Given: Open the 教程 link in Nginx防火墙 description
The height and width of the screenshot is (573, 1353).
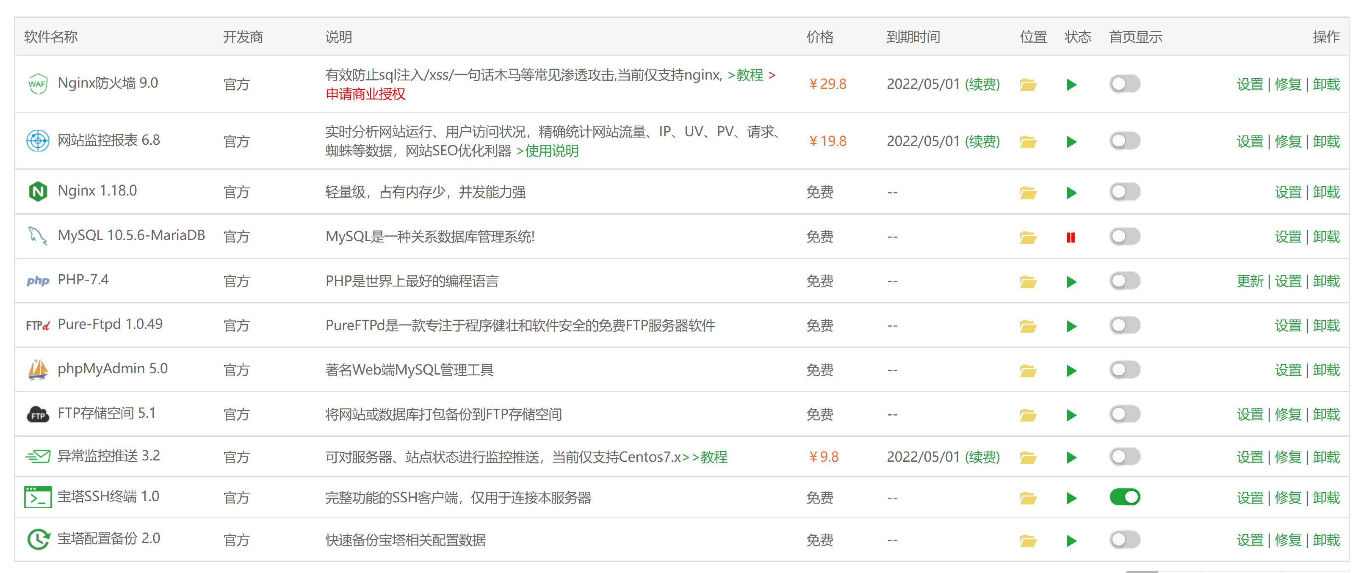Looking at the screenshot, I should tap(746, 75).
